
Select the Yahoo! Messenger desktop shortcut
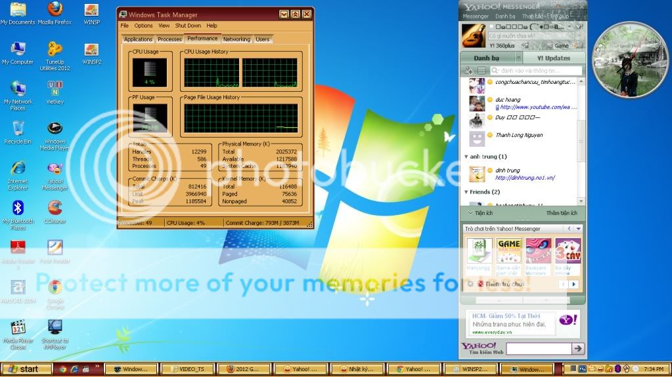[x=55, y=176]
